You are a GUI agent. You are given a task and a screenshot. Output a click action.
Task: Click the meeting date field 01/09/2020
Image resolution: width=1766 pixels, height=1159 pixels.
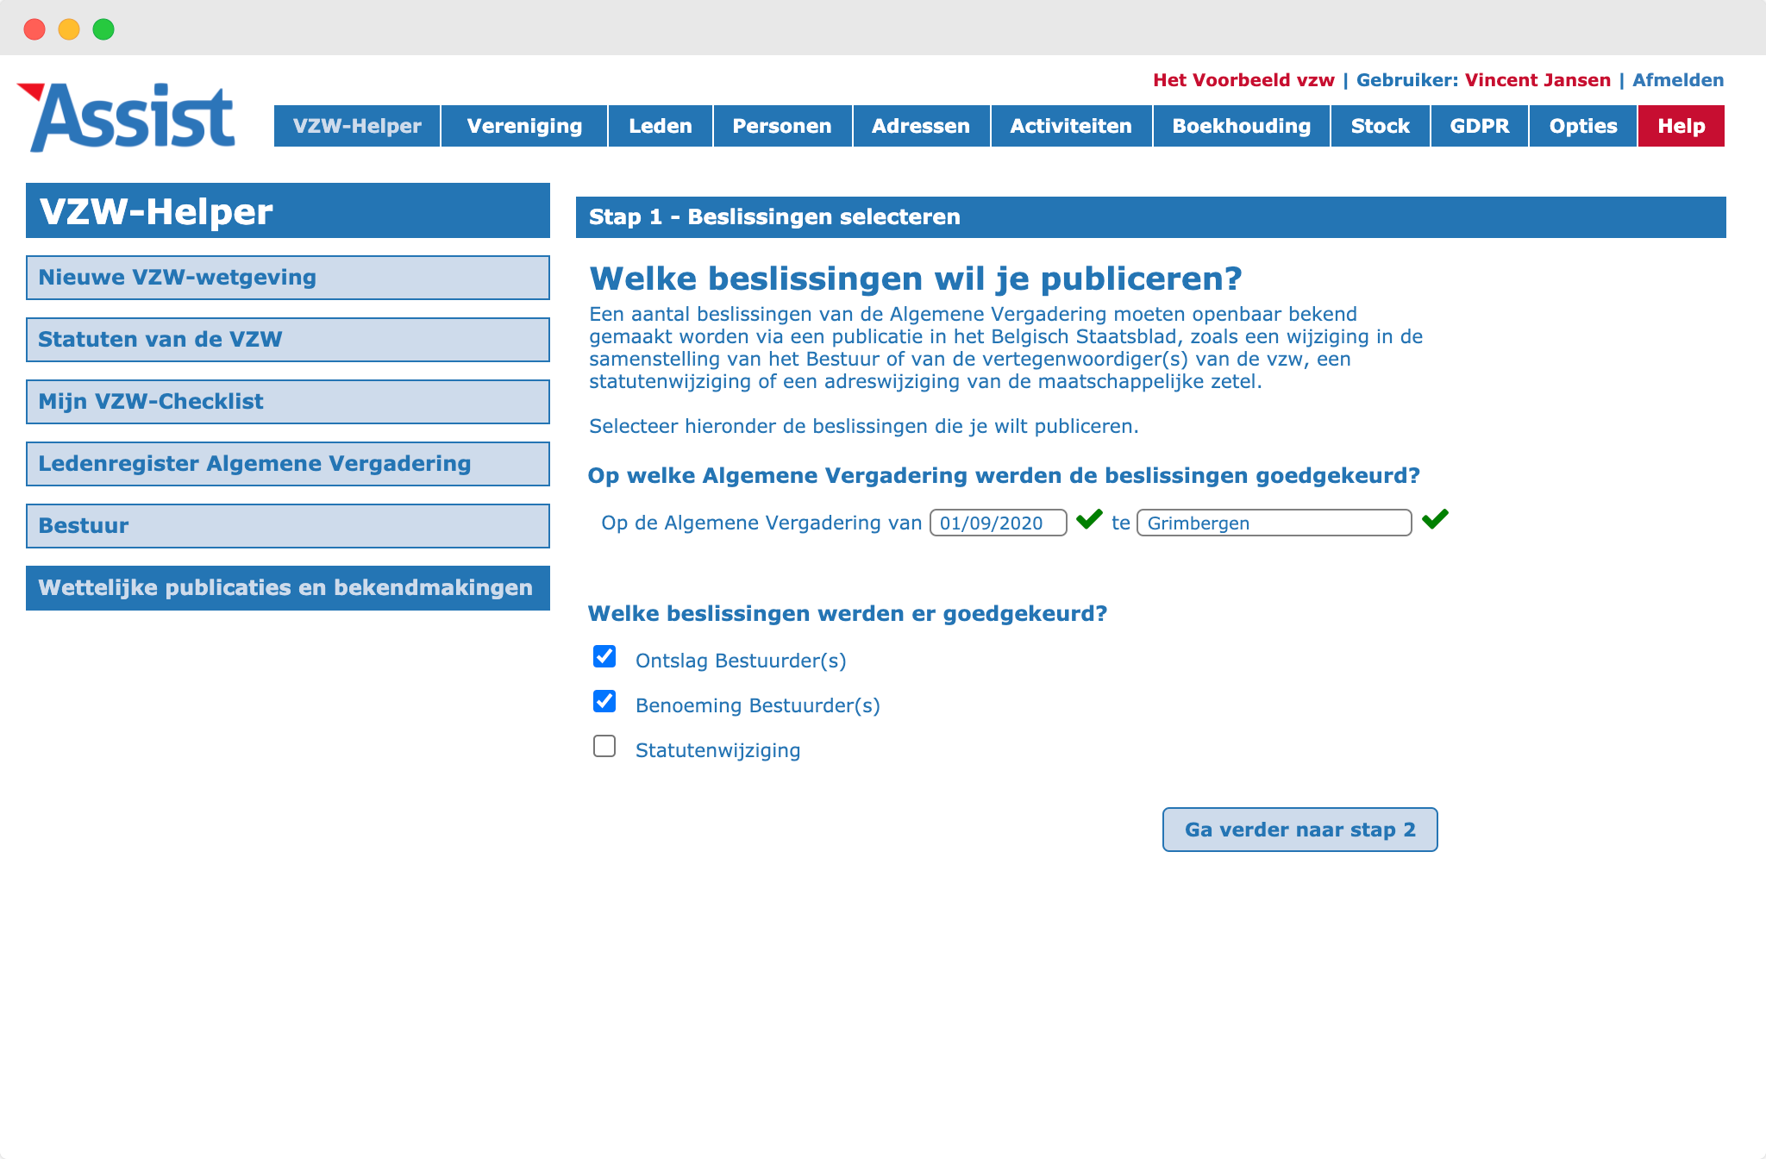point(999,523)
